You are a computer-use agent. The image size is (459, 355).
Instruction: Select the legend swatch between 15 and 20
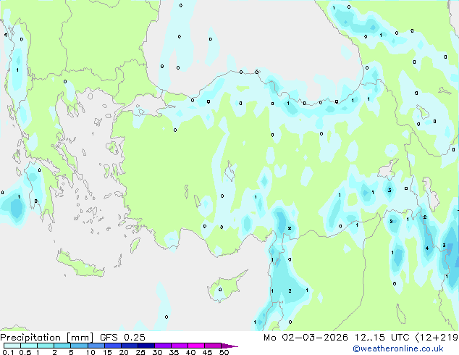click(x=113, y=346)
